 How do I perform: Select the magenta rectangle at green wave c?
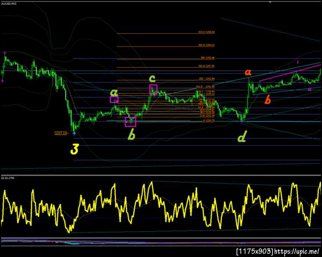pyautogui.click(x=153, y=89)
